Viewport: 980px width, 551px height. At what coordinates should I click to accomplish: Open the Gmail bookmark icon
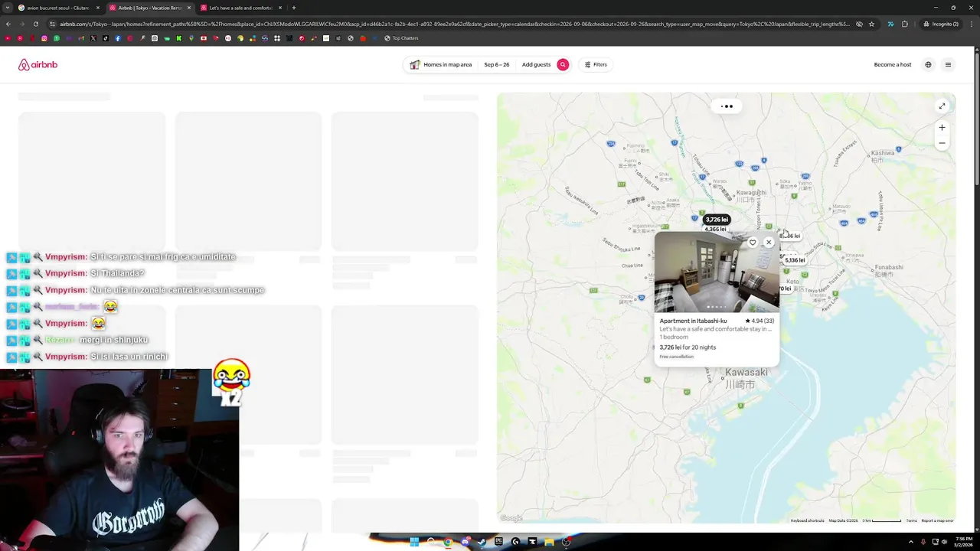pyautogui.click(x=80, y=38)
